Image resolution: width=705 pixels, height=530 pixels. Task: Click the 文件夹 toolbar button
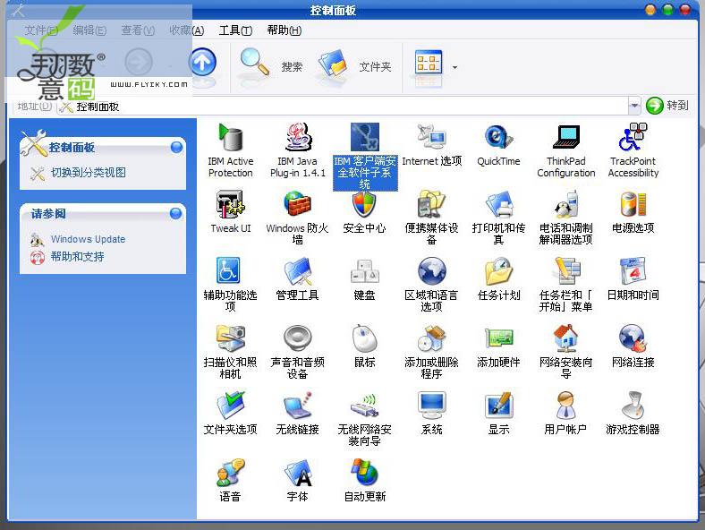pyautogui.click(x=355, y=65)
